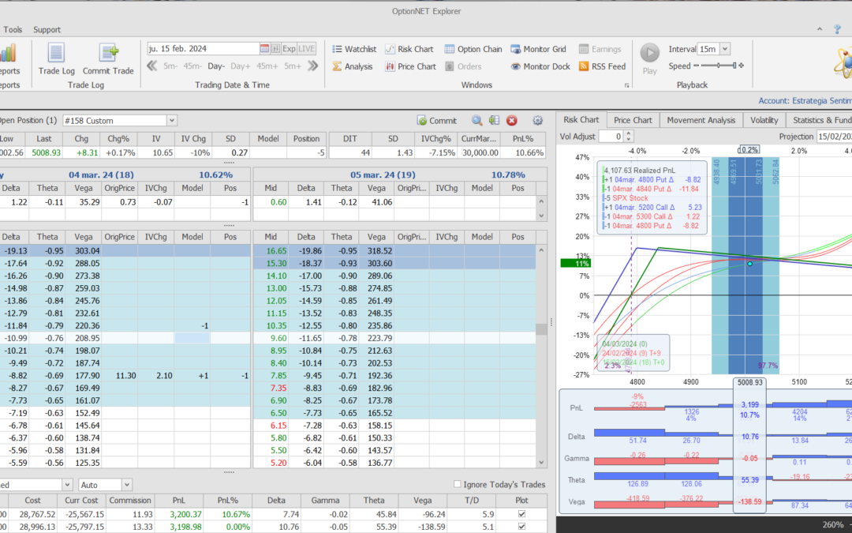This screenshot has height=533, width=852.
Task: Open the Monitor Grid window
Action: [539, 49]
